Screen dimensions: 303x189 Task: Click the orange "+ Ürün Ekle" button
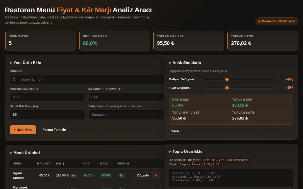23,130
